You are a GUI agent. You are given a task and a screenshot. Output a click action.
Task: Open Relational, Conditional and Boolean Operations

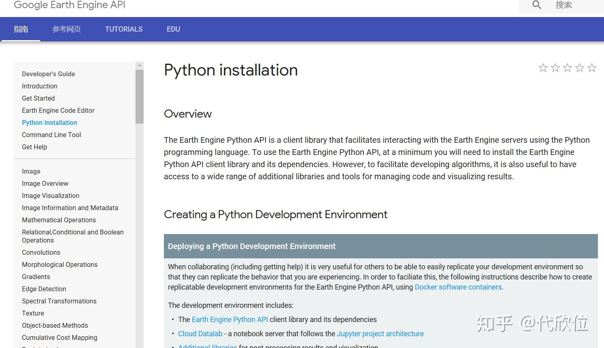click(73, 236)
